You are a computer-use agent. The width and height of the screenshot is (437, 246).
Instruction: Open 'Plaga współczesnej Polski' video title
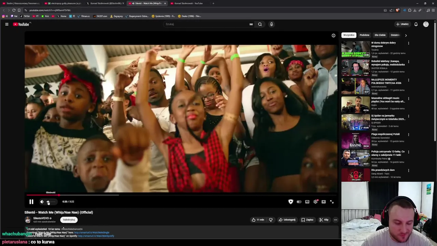click(x=385, y=134)
